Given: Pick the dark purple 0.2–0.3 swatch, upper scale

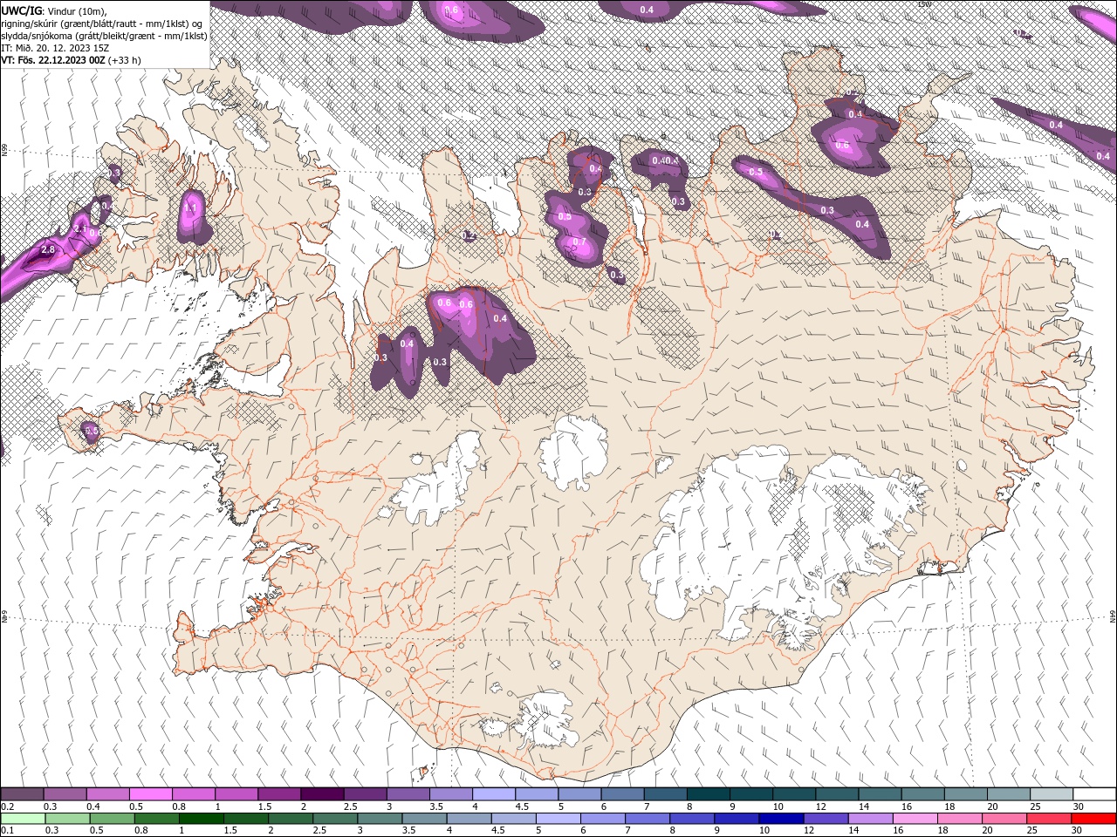Looking at the screenshot, I should tap(22, 794).
